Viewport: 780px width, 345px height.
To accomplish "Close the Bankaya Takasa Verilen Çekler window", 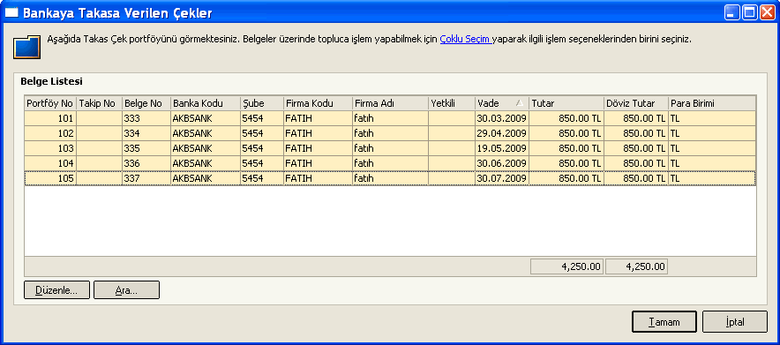I will 767,13.
